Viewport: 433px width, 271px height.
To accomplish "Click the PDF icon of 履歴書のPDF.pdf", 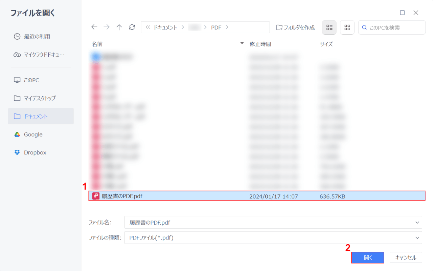I will tap(96, 196).
